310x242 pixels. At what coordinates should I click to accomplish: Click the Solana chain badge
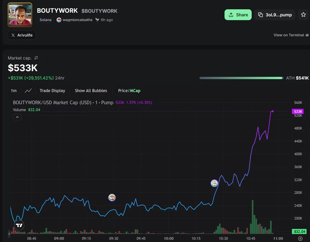click(x=45, y=20)
